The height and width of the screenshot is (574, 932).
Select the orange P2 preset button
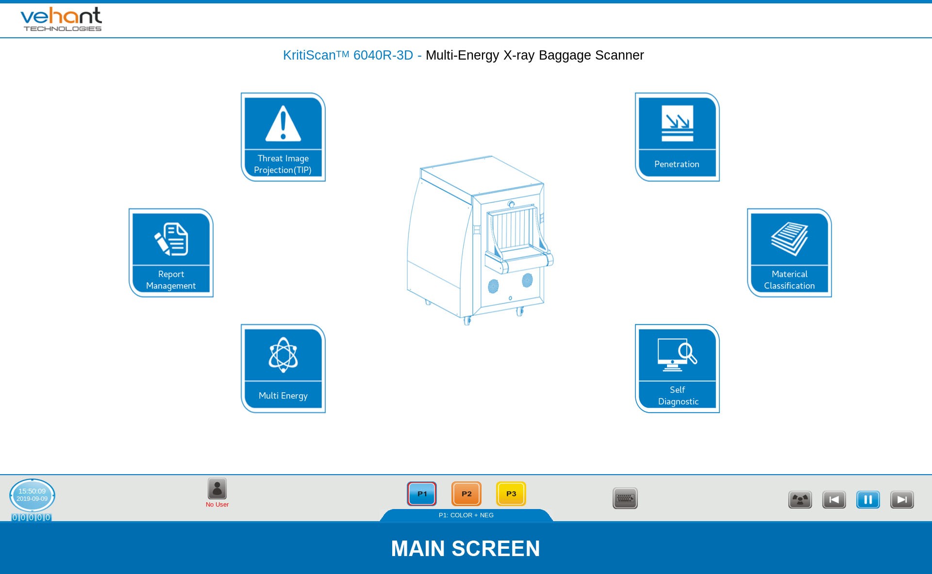[x=466, y=494]
